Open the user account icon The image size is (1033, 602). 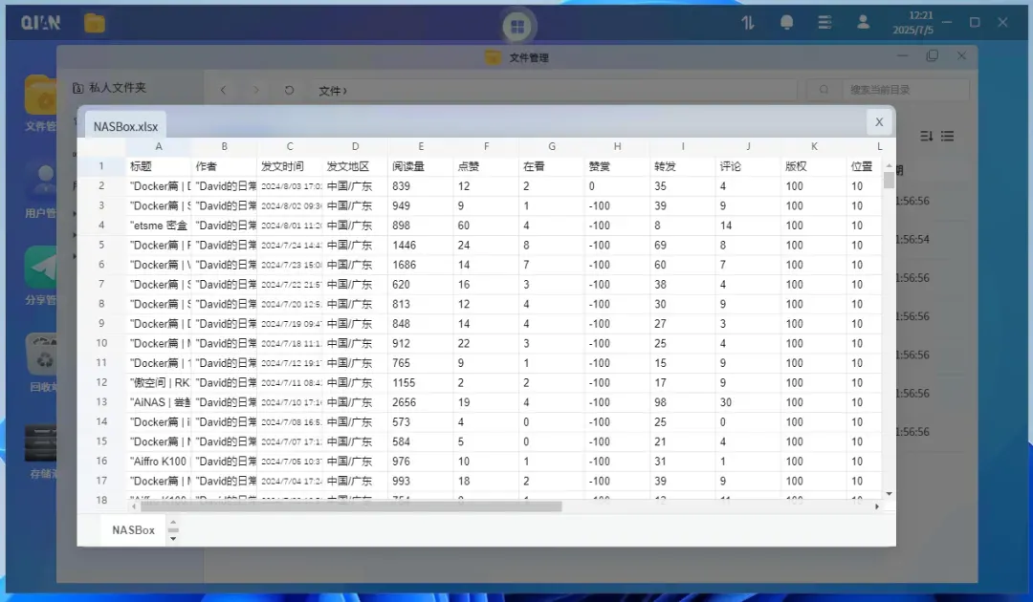pos(863,23)
